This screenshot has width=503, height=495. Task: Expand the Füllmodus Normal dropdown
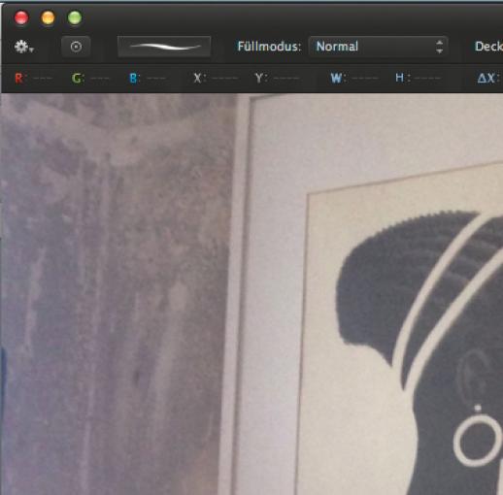point(379,47)
